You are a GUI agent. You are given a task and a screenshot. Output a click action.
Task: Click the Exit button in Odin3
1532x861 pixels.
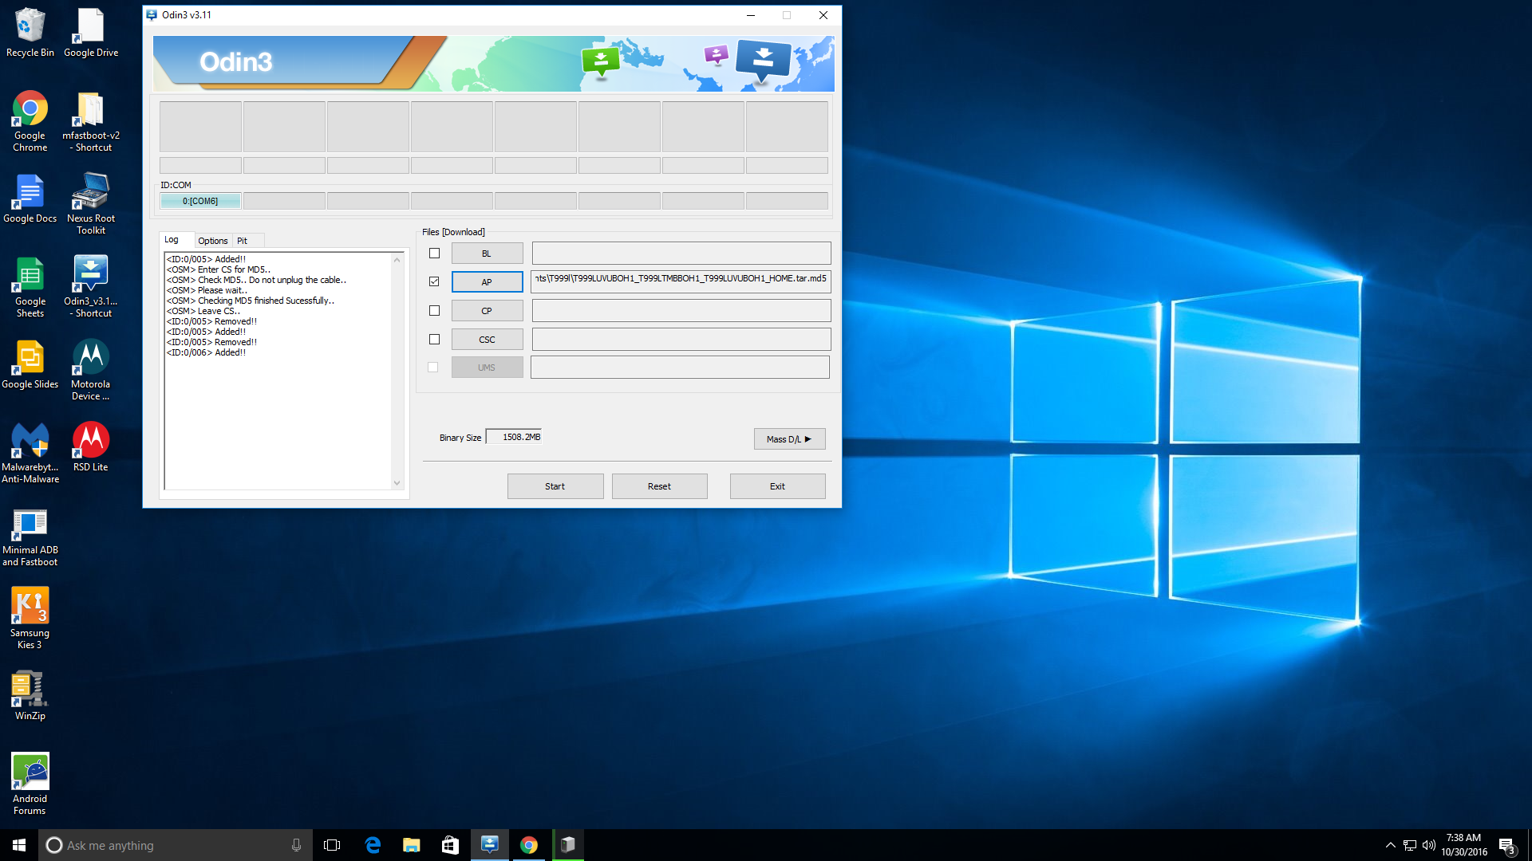[x=777, y=486]
